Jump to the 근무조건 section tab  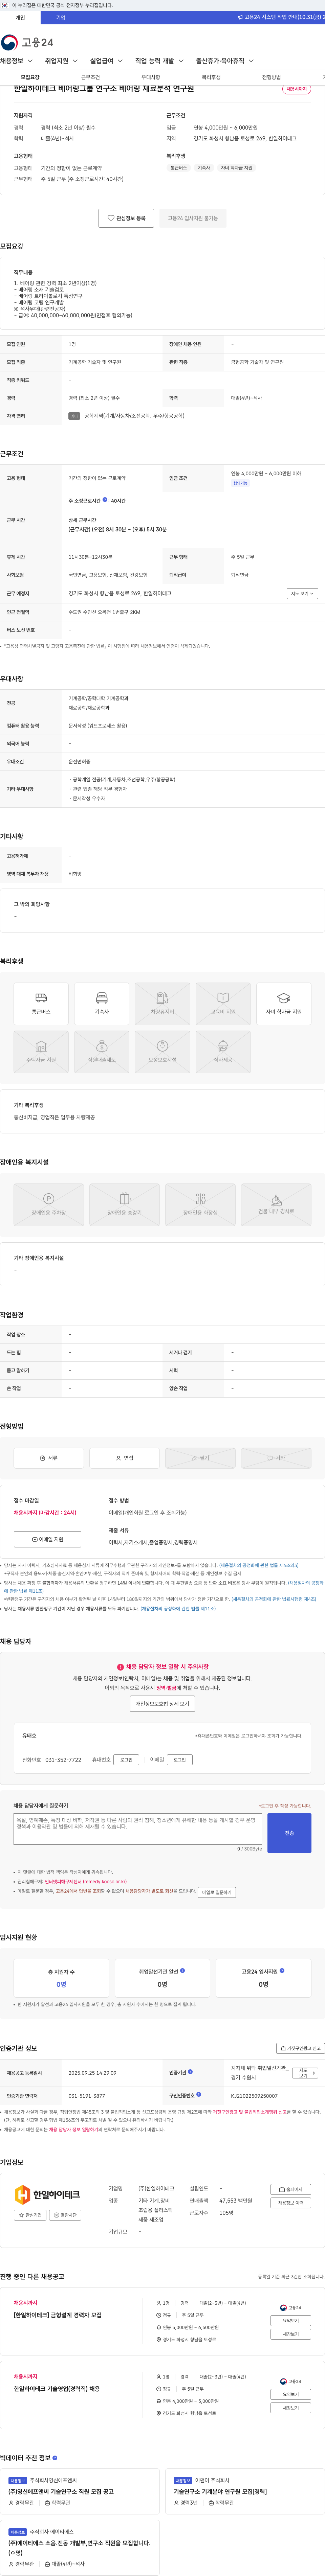[90, 77]
